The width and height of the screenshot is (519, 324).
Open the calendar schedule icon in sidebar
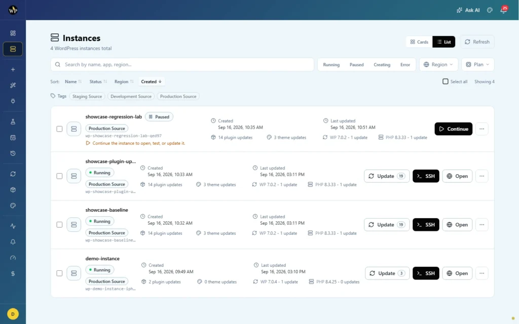pyautogui.click(x=13, y=138)
